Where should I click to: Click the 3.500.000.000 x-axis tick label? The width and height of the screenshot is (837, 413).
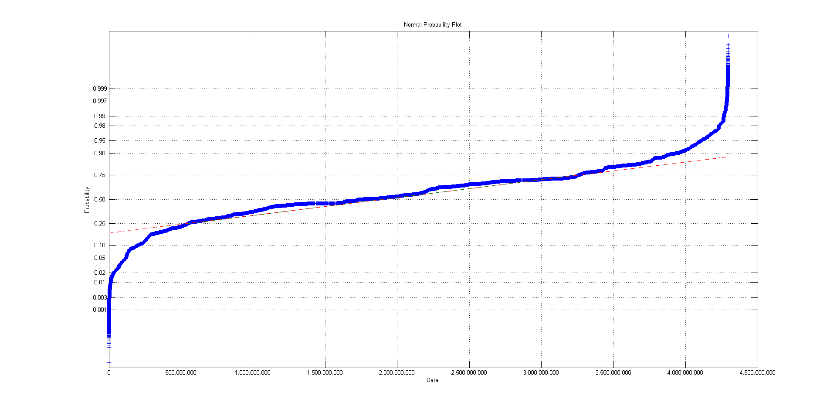(613, 372)
